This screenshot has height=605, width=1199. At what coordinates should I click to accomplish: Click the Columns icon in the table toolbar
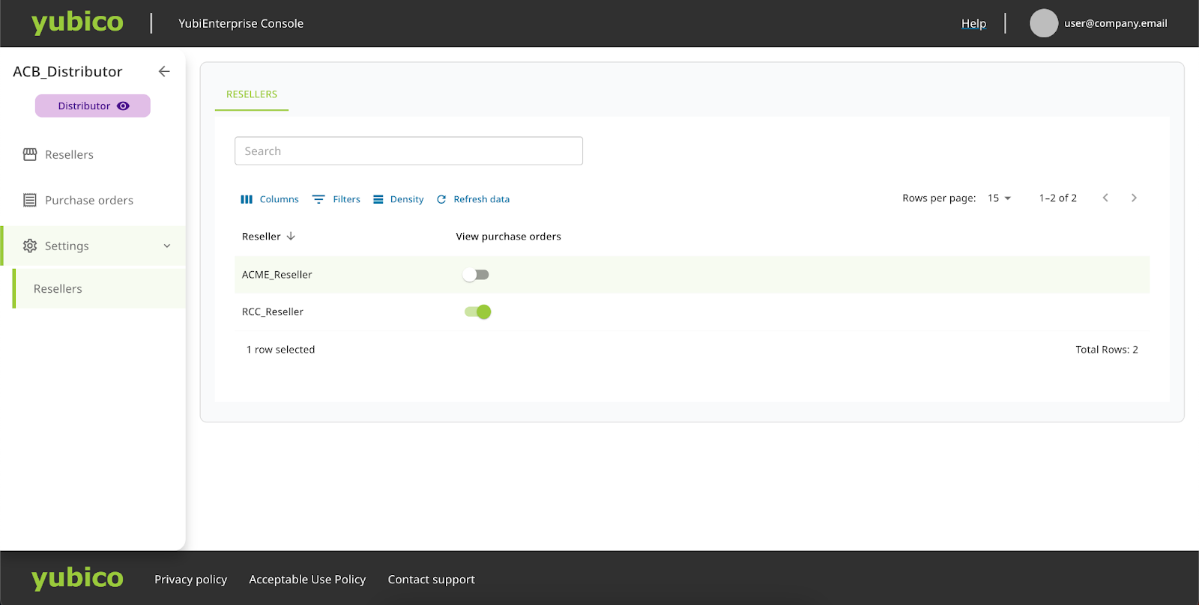[247, 199]
